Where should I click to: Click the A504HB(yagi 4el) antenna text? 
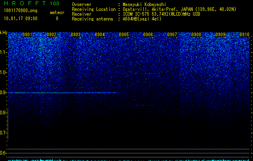point(142,19)
